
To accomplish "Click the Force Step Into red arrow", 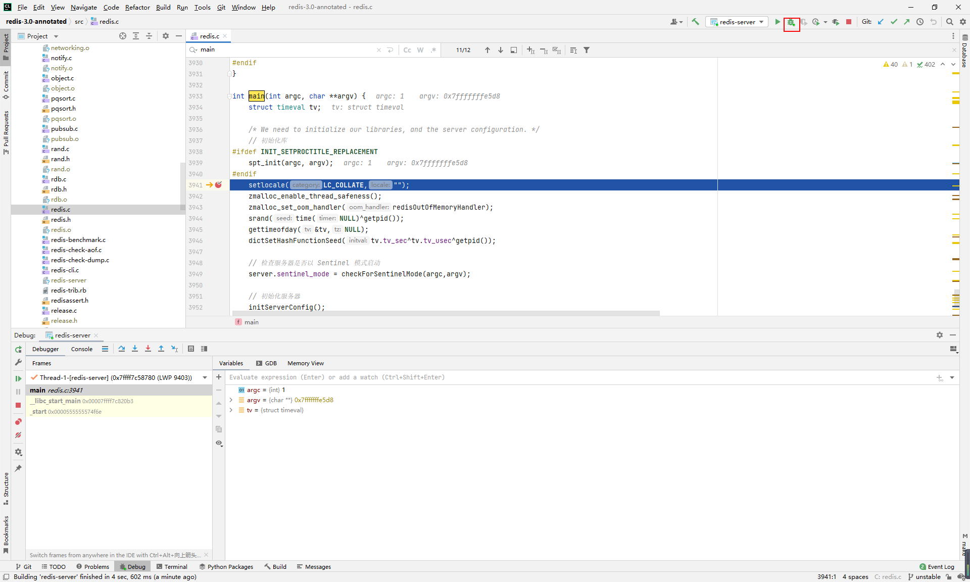I will click(x=148, y=349).
